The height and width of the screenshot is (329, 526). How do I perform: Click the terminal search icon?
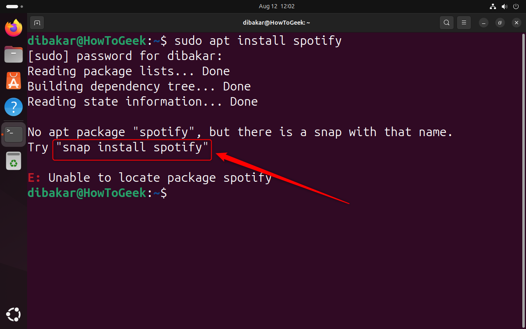point(446,23)
